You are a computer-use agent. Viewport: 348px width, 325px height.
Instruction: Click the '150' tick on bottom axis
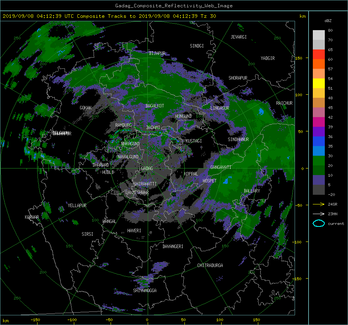[x=256, y=320]
